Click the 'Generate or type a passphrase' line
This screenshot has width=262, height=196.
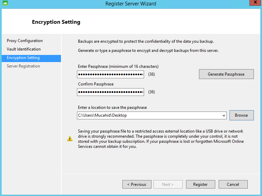[148, 51]
